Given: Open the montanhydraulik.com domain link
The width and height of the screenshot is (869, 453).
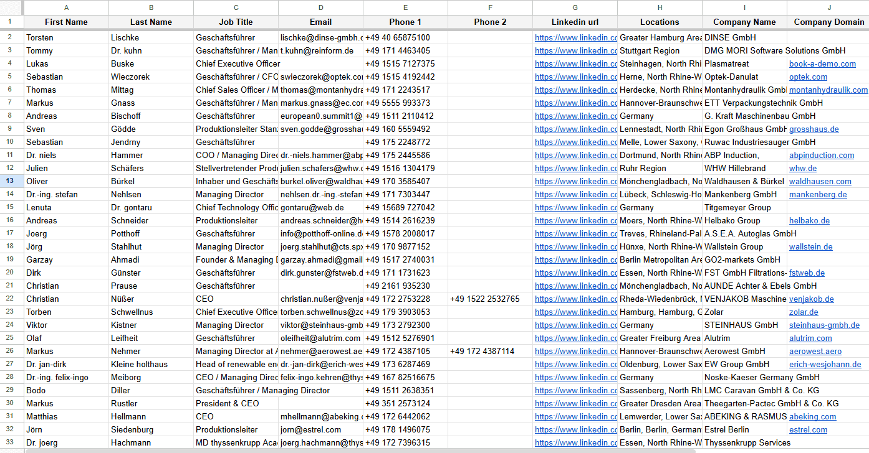Looking at the screenshot, I should (x=828, y=90).
